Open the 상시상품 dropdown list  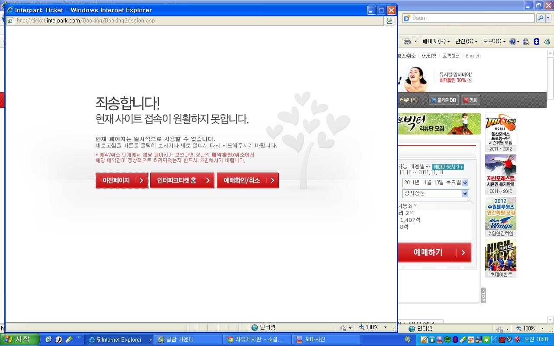pos(465,193)
